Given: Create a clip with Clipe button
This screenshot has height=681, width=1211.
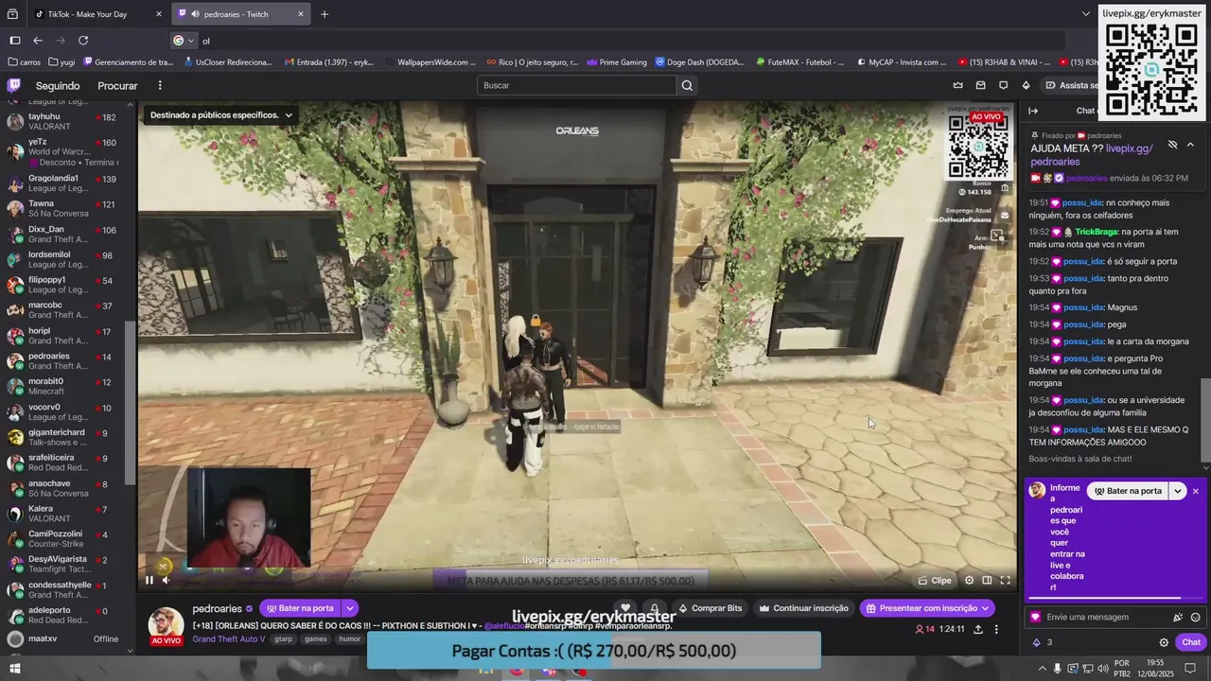Looking at the screenshot, I should point(935,580).
